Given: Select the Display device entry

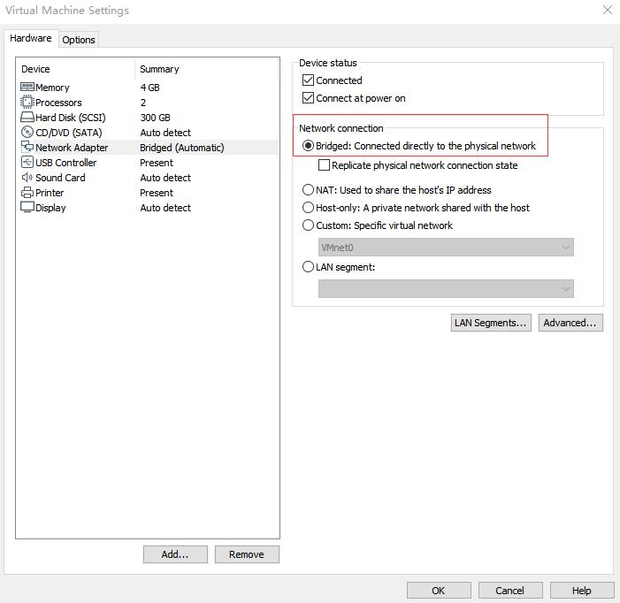Looking at the screenshot, I should tap(147, 208).
